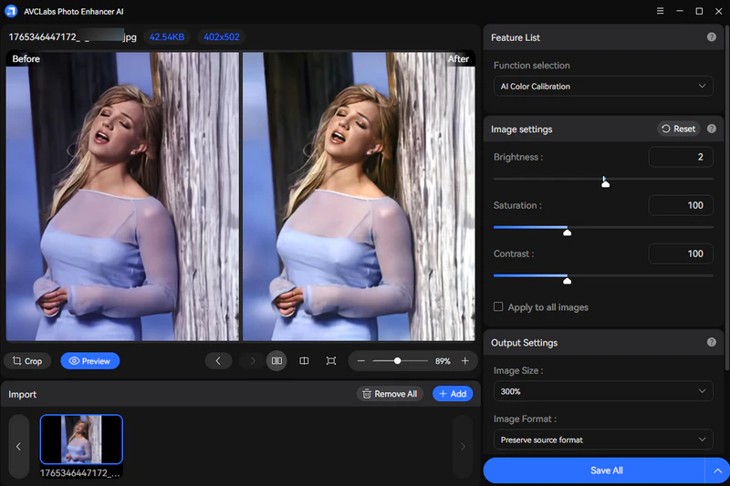Click fit-to-screen view icon
Viewport: 730px width, 486px height.
click(331, 361)
